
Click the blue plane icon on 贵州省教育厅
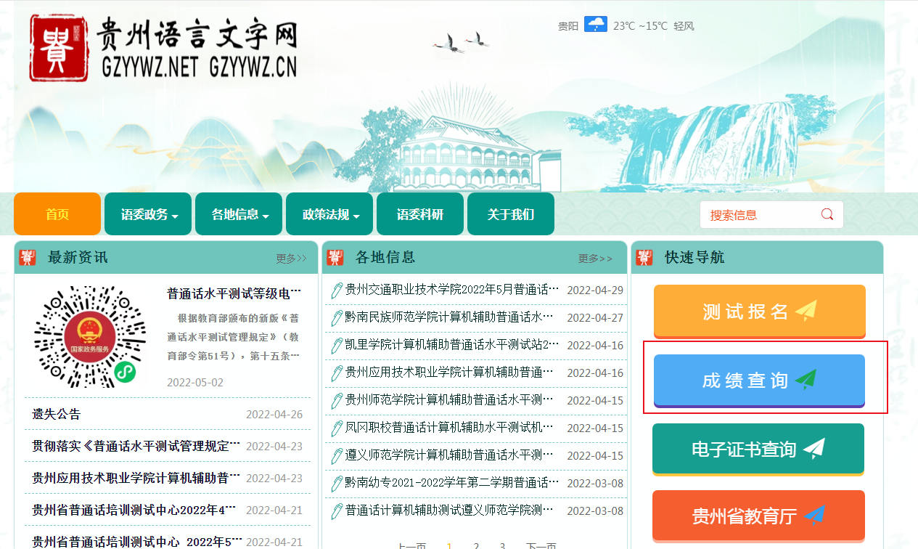[x=814, y=516]
